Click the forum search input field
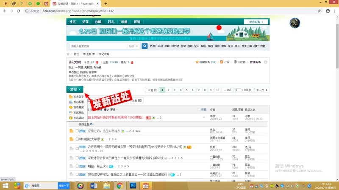This screenshot has height=190, width=339. click(98, 46)
